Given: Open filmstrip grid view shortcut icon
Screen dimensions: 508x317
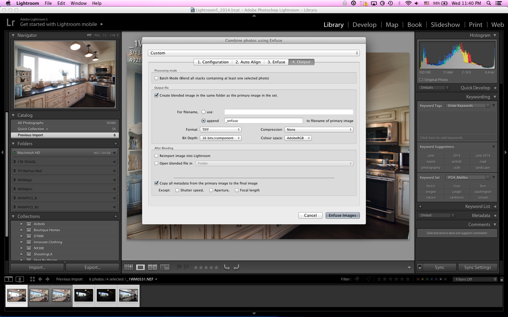Looking at the screenshot, I should point(32,279).
